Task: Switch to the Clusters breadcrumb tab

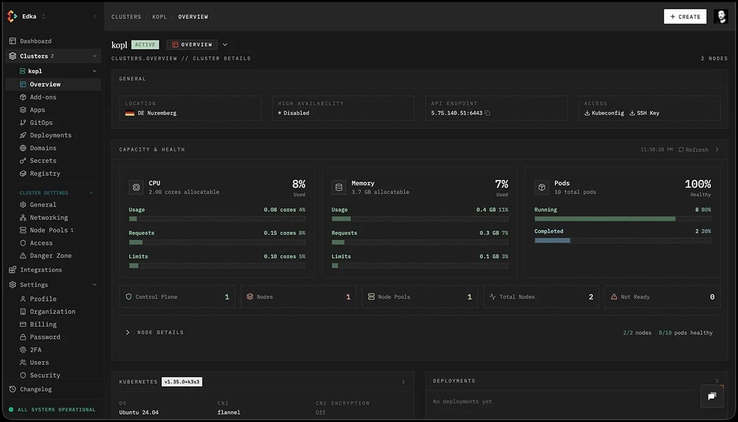Action: pyautogui.click(x=126, y=17)
